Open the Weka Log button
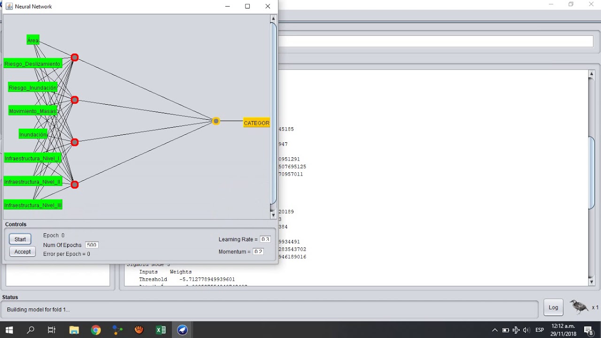Image resolution: width=601 pixels, height=338 pixels. [x=554, y=307]
